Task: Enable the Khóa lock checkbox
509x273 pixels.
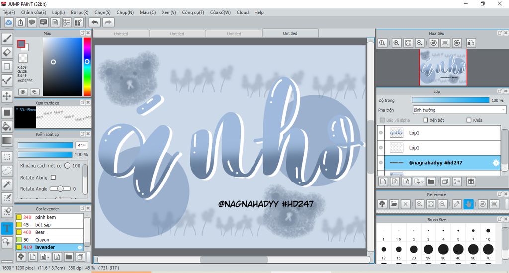Action: tap(469, 120)
